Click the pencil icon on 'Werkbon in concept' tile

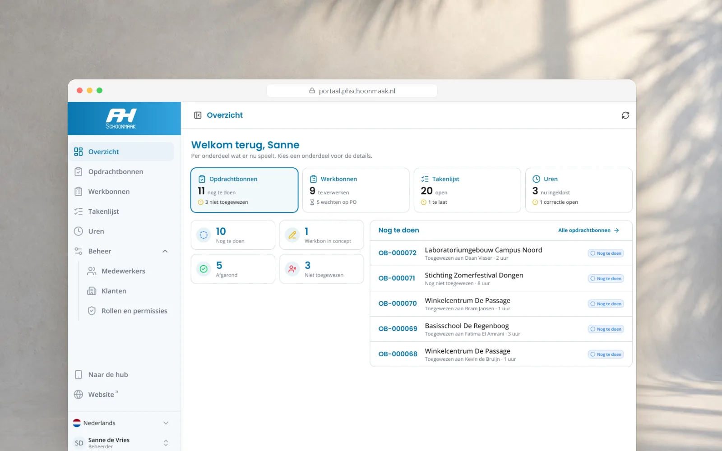click(292, 235)
